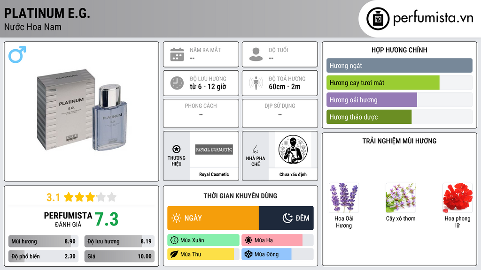This screenshot has width=481, height=270.
Task: Open the Royal Cosmetic brand name link
Action: (214, 174)
